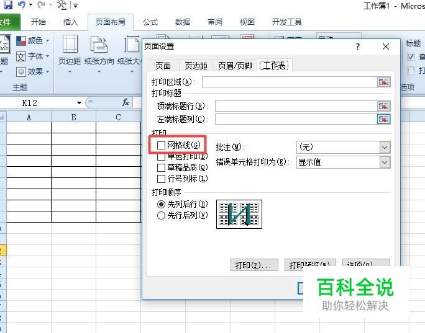Toggle the 查看 checkbox under 标题
The height and width of the screenshot is (333, 425).
411,56
